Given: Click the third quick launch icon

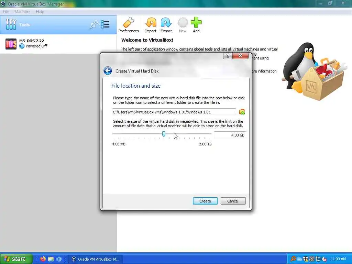Looking at the screenshot, I should click(x=59, y=259).
